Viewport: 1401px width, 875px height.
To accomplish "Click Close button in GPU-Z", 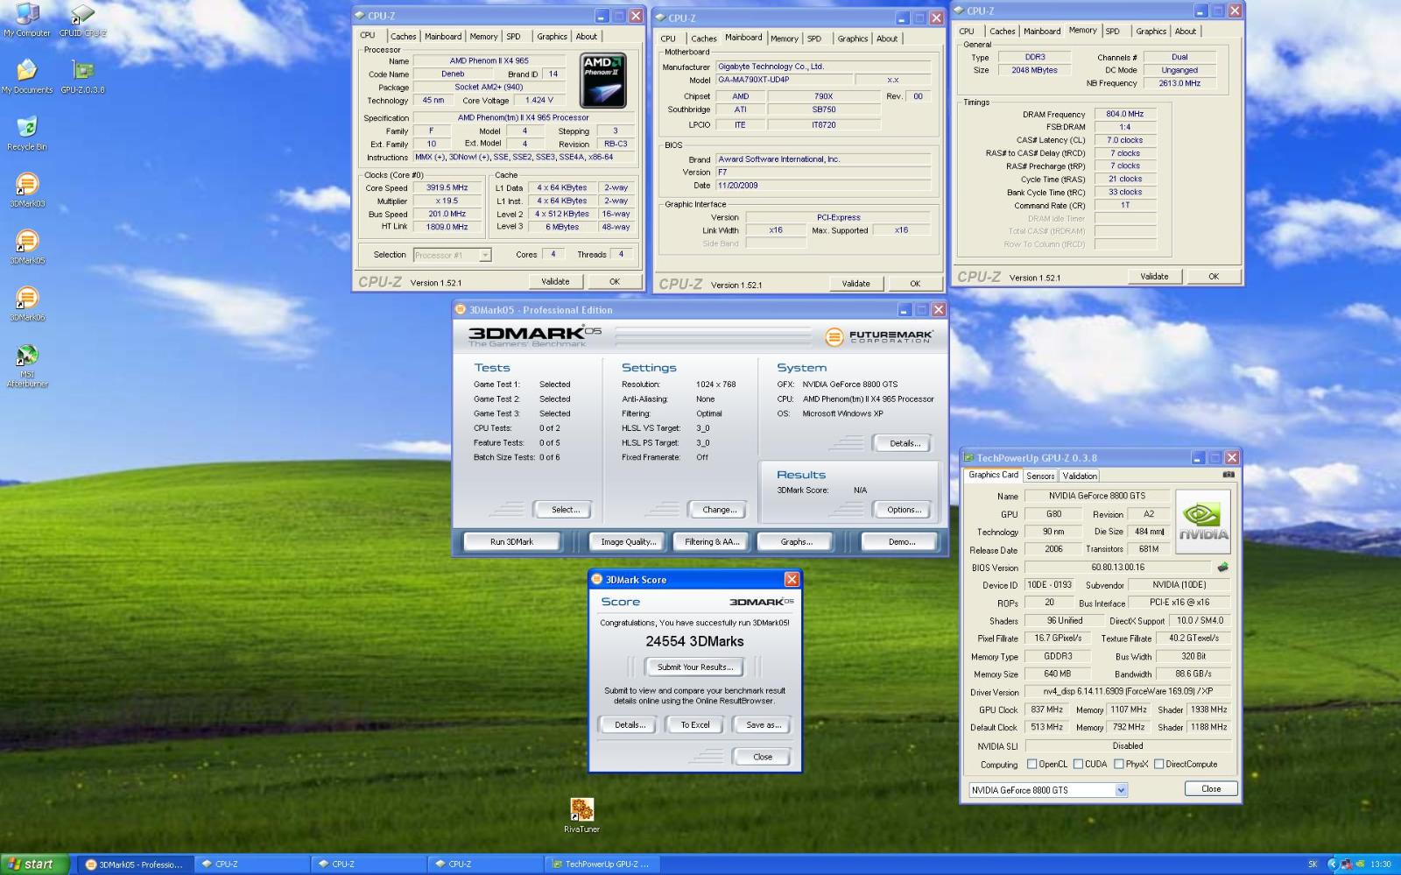I will click(x=1211, y=788).
